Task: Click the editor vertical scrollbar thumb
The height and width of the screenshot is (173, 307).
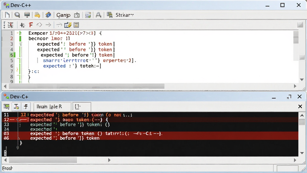Action: [296, 37]
